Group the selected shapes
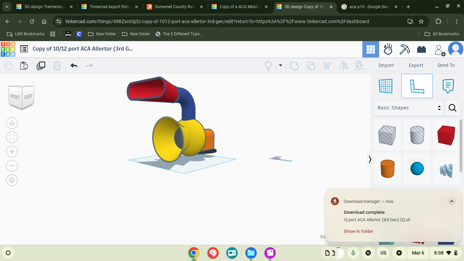 click(294, 65)
